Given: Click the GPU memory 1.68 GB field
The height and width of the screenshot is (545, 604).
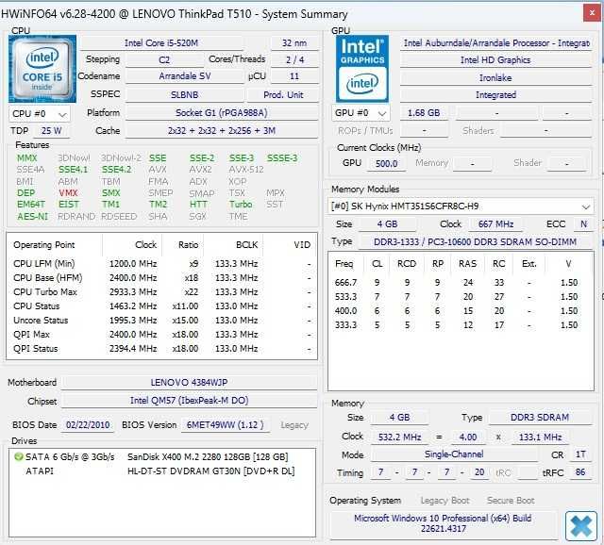Looking at the screenshot, I should [x=424, y=113].
